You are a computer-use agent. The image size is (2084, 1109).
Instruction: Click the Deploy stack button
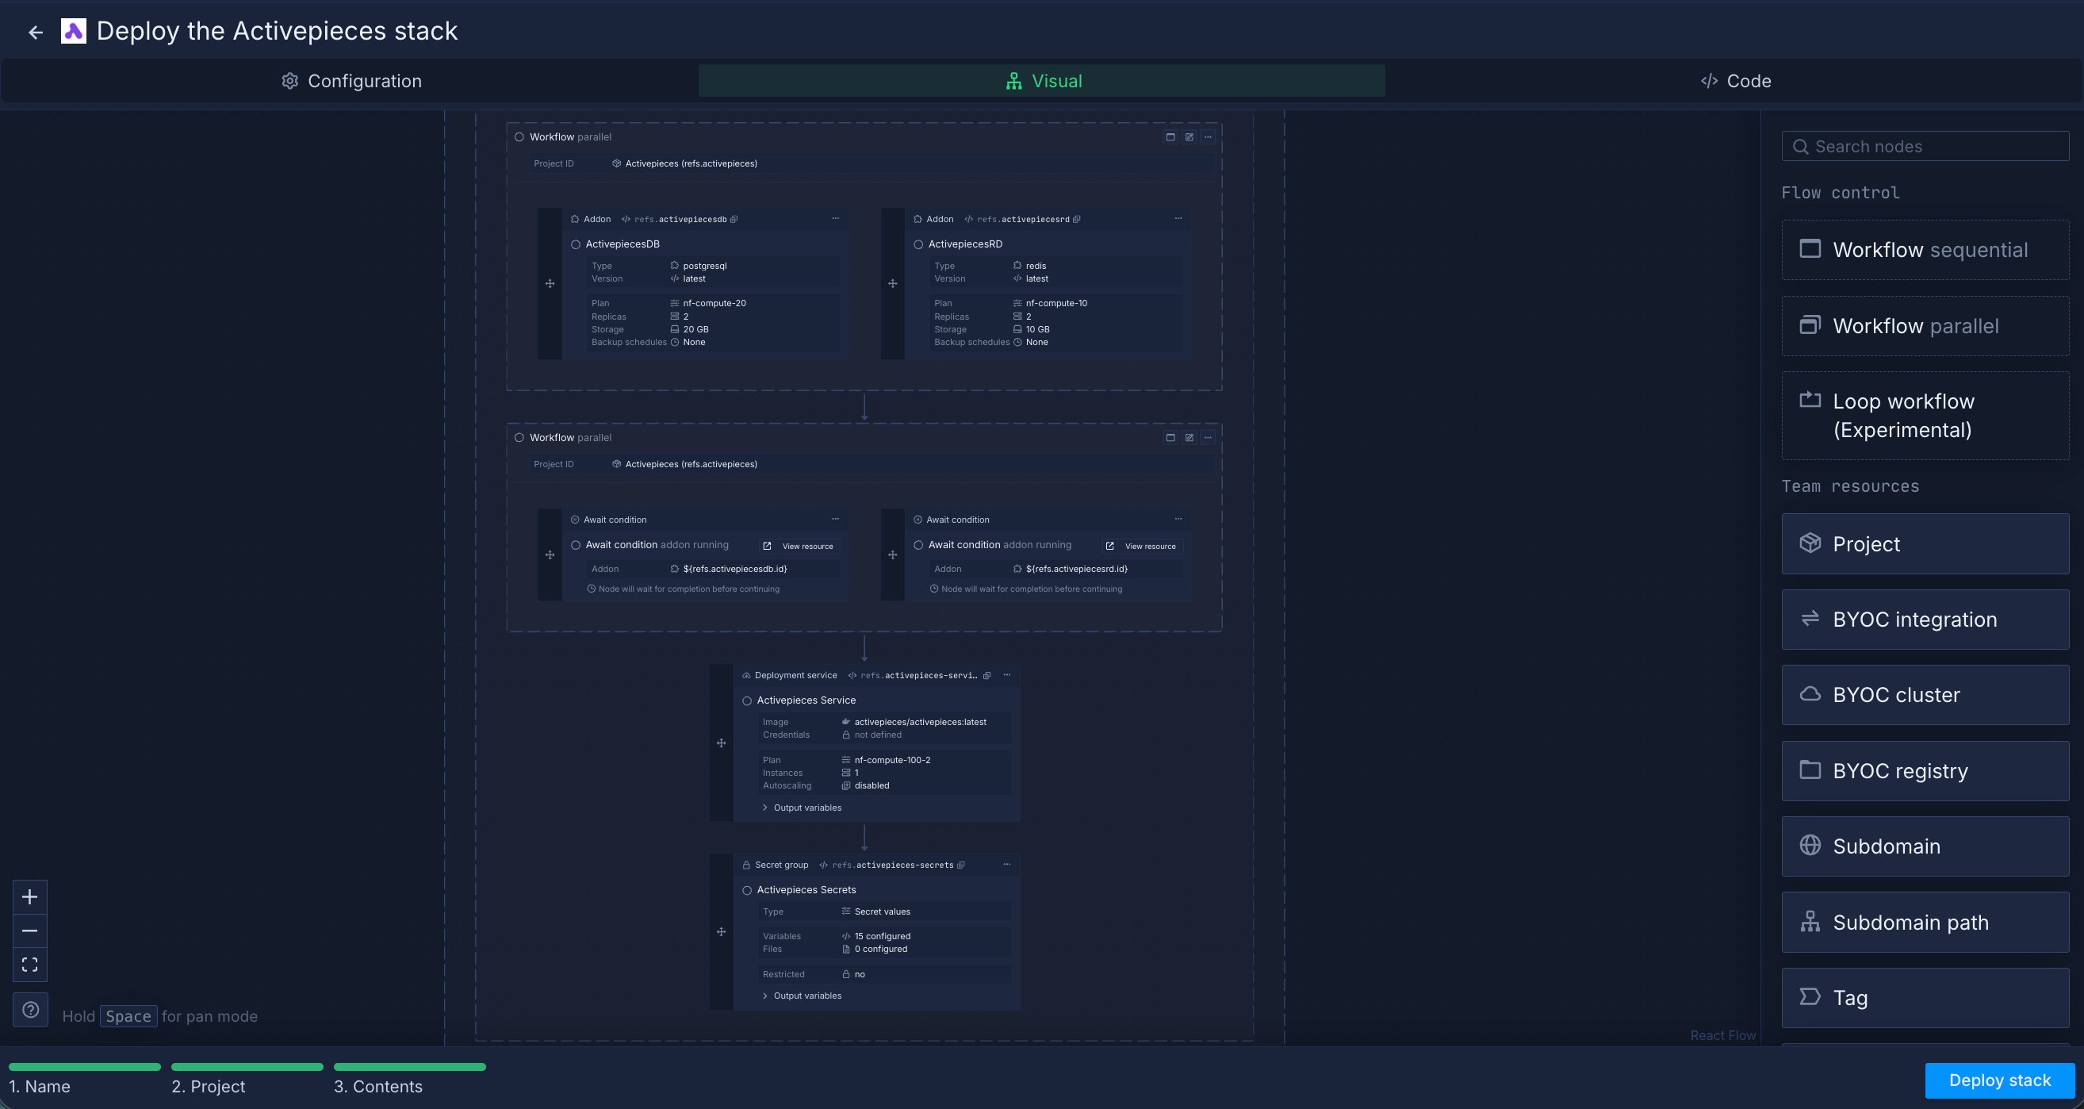click(1999, 1080)
